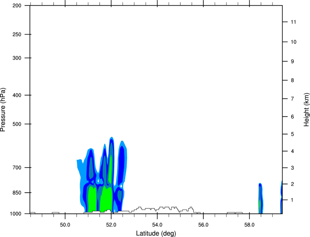Click the 850 pressure tick label

(x=17, y=193)
